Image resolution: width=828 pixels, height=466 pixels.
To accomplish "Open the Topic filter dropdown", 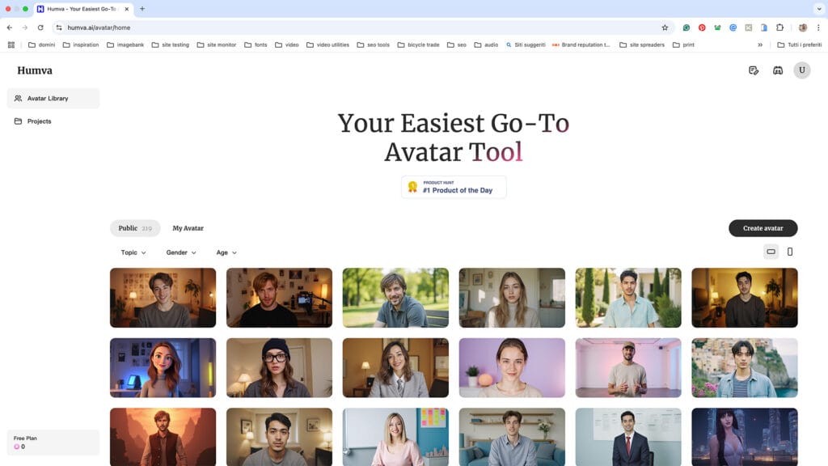I will pos(132,252).
